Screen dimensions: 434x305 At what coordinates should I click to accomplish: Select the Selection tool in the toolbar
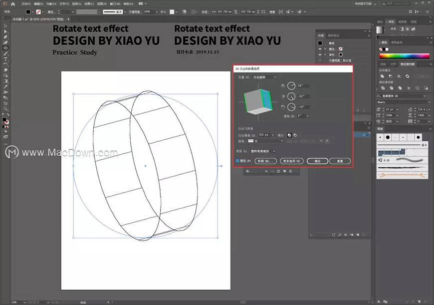point(5,26)
